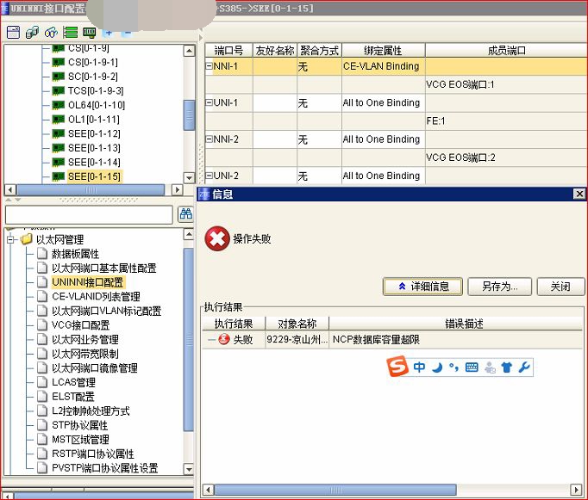Click the window-layout icon at toolbar start
Screen dimensions: 588x500
pos(13,32)
